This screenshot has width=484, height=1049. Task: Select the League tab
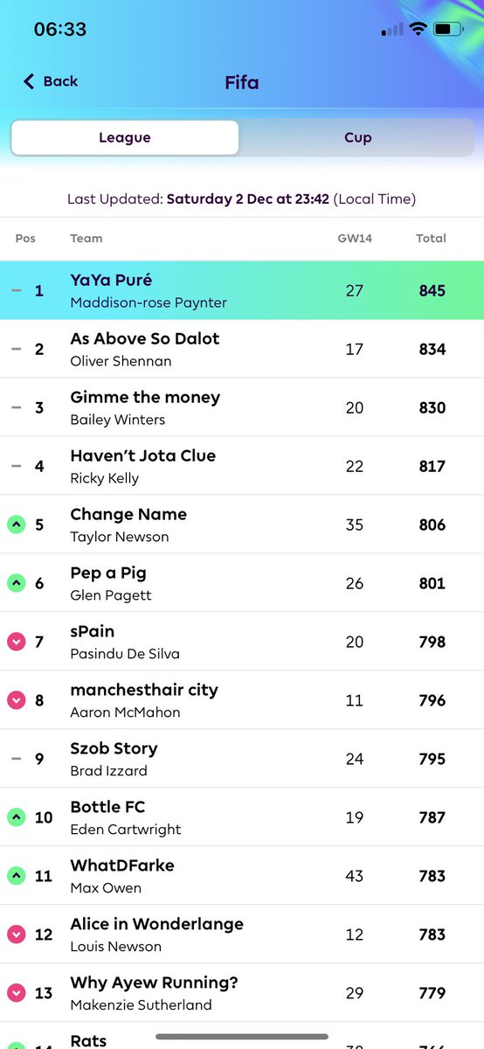point(125,137)
